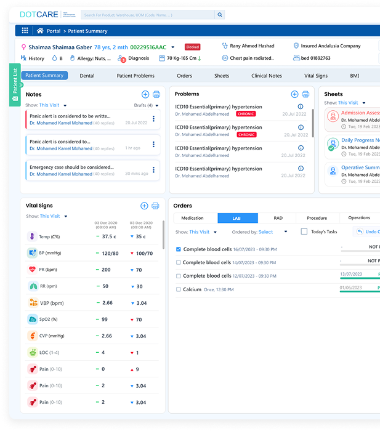Open the apps grid menu icon

pos(25,31)
